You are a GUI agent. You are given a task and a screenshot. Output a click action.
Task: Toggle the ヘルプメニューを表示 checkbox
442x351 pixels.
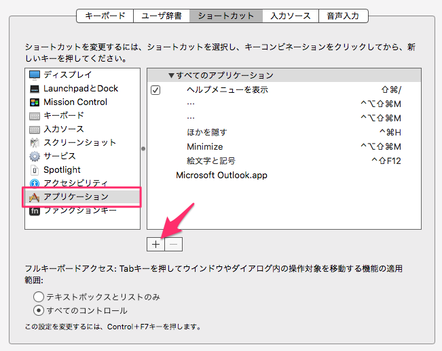(155, 90)
